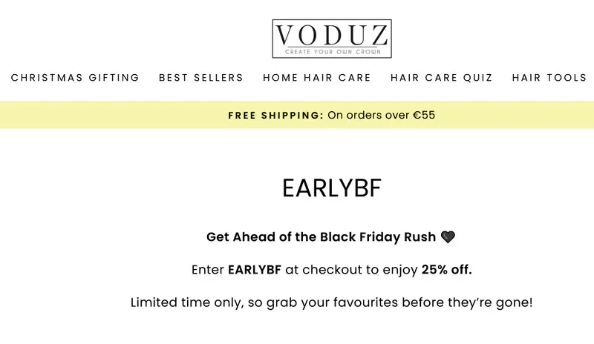This screenshot has width=594, height=344.
Task: Click the VODUZ logo
Action: point(331,35)
